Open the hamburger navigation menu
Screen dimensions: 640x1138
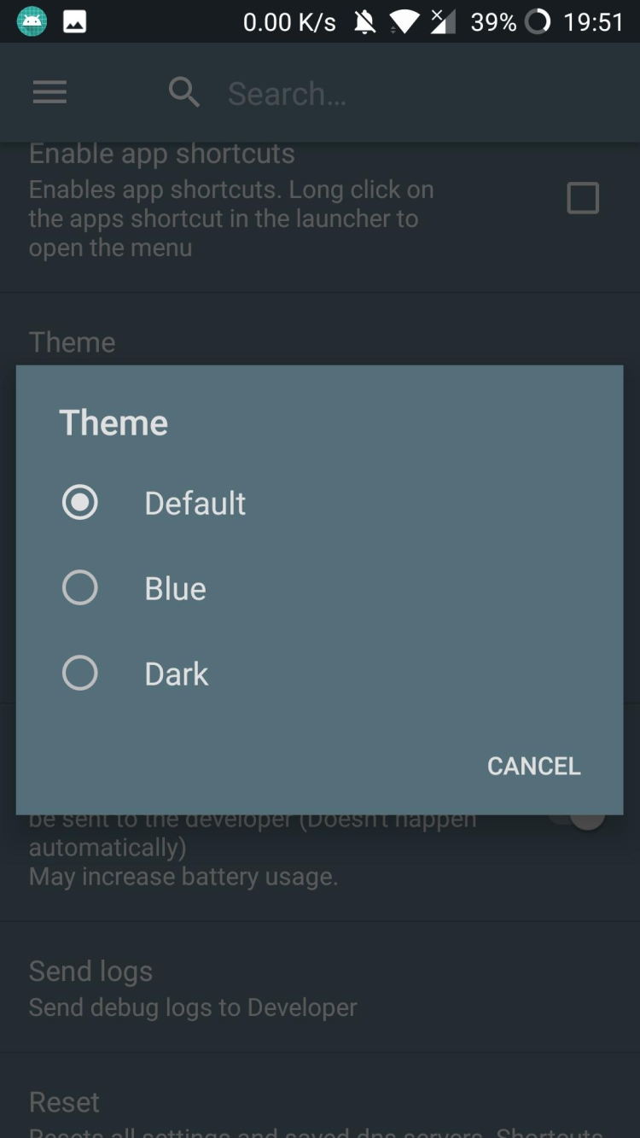tap(49, 92)
